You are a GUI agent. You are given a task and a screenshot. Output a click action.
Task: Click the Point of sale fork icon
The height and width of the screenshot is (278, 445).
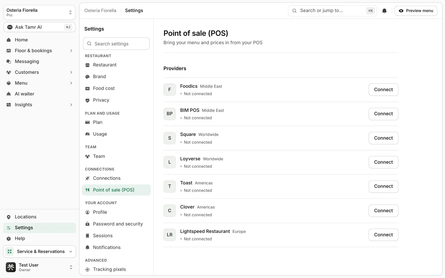[x=87, y=190]
